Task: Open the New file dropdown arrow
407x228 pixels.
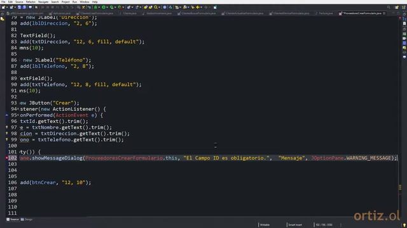Action: tap(6, 7)
